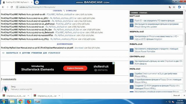Open Chrome three-dot menu

[184, 7]
